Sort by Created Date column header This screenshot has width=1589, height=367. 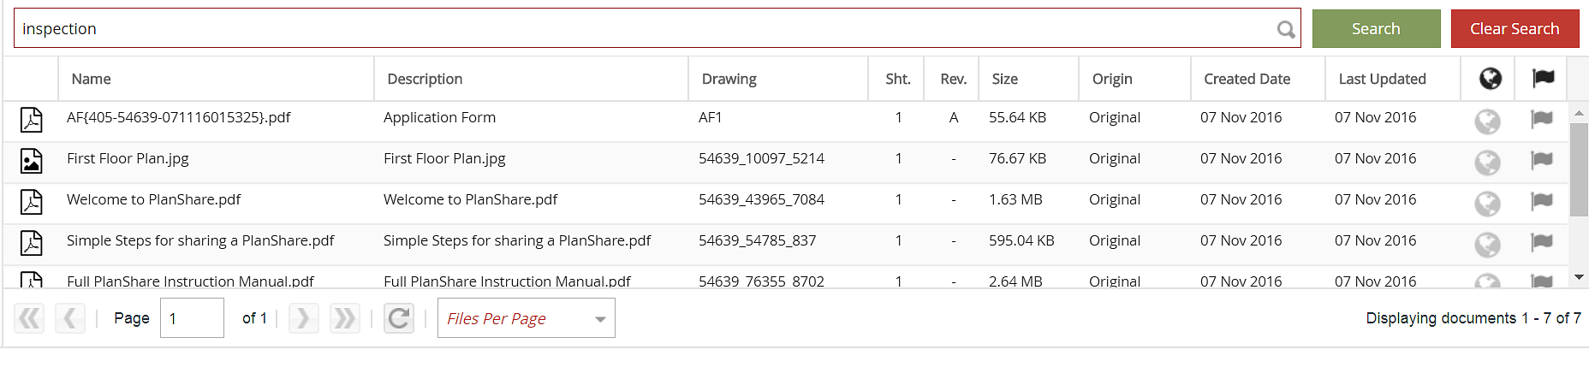(1247, 79)
